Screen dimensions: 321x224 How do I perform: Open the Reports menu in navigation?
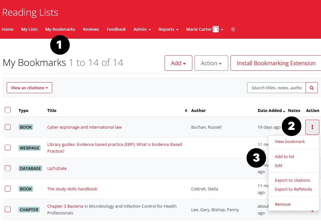(x=168, y=29)
